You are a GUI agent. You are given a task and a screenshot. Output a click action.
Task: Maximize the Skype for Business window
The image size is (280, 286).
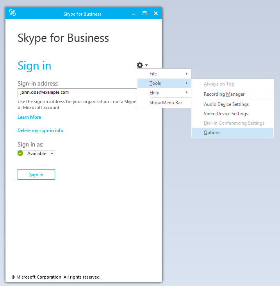coord(144,13)
